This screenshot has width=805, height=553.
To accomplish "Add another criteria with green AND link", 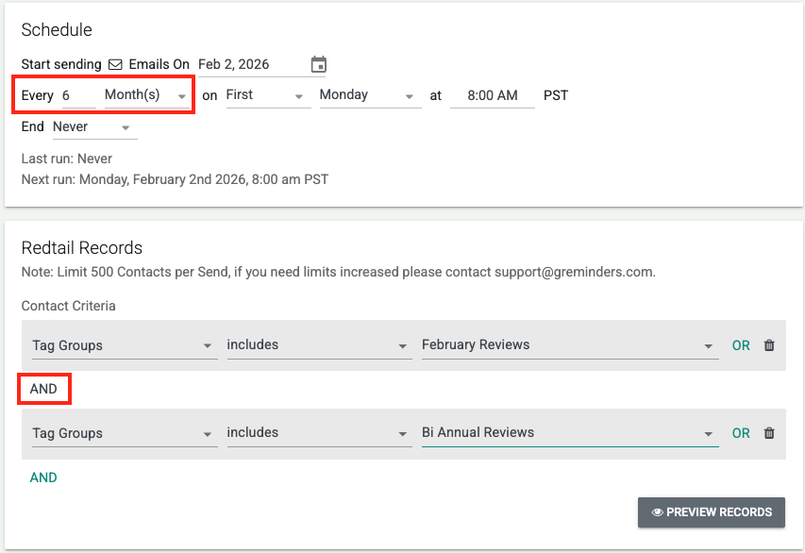I will [x=43, y=478].
